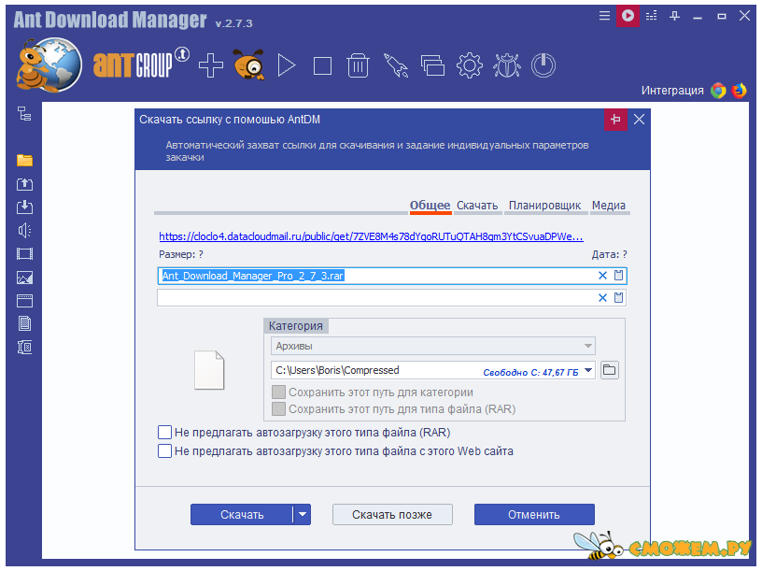Expand the save path C:\Users\Boris\Compressed dropdown

[x=588, y=371]
